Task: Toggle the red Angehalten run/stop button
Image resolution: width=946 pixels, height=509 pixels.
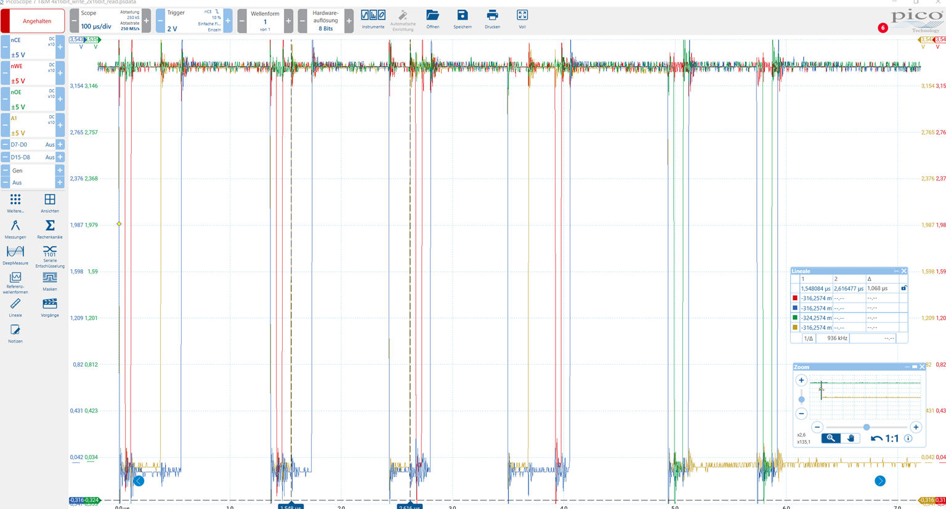Action: (33, 21)
